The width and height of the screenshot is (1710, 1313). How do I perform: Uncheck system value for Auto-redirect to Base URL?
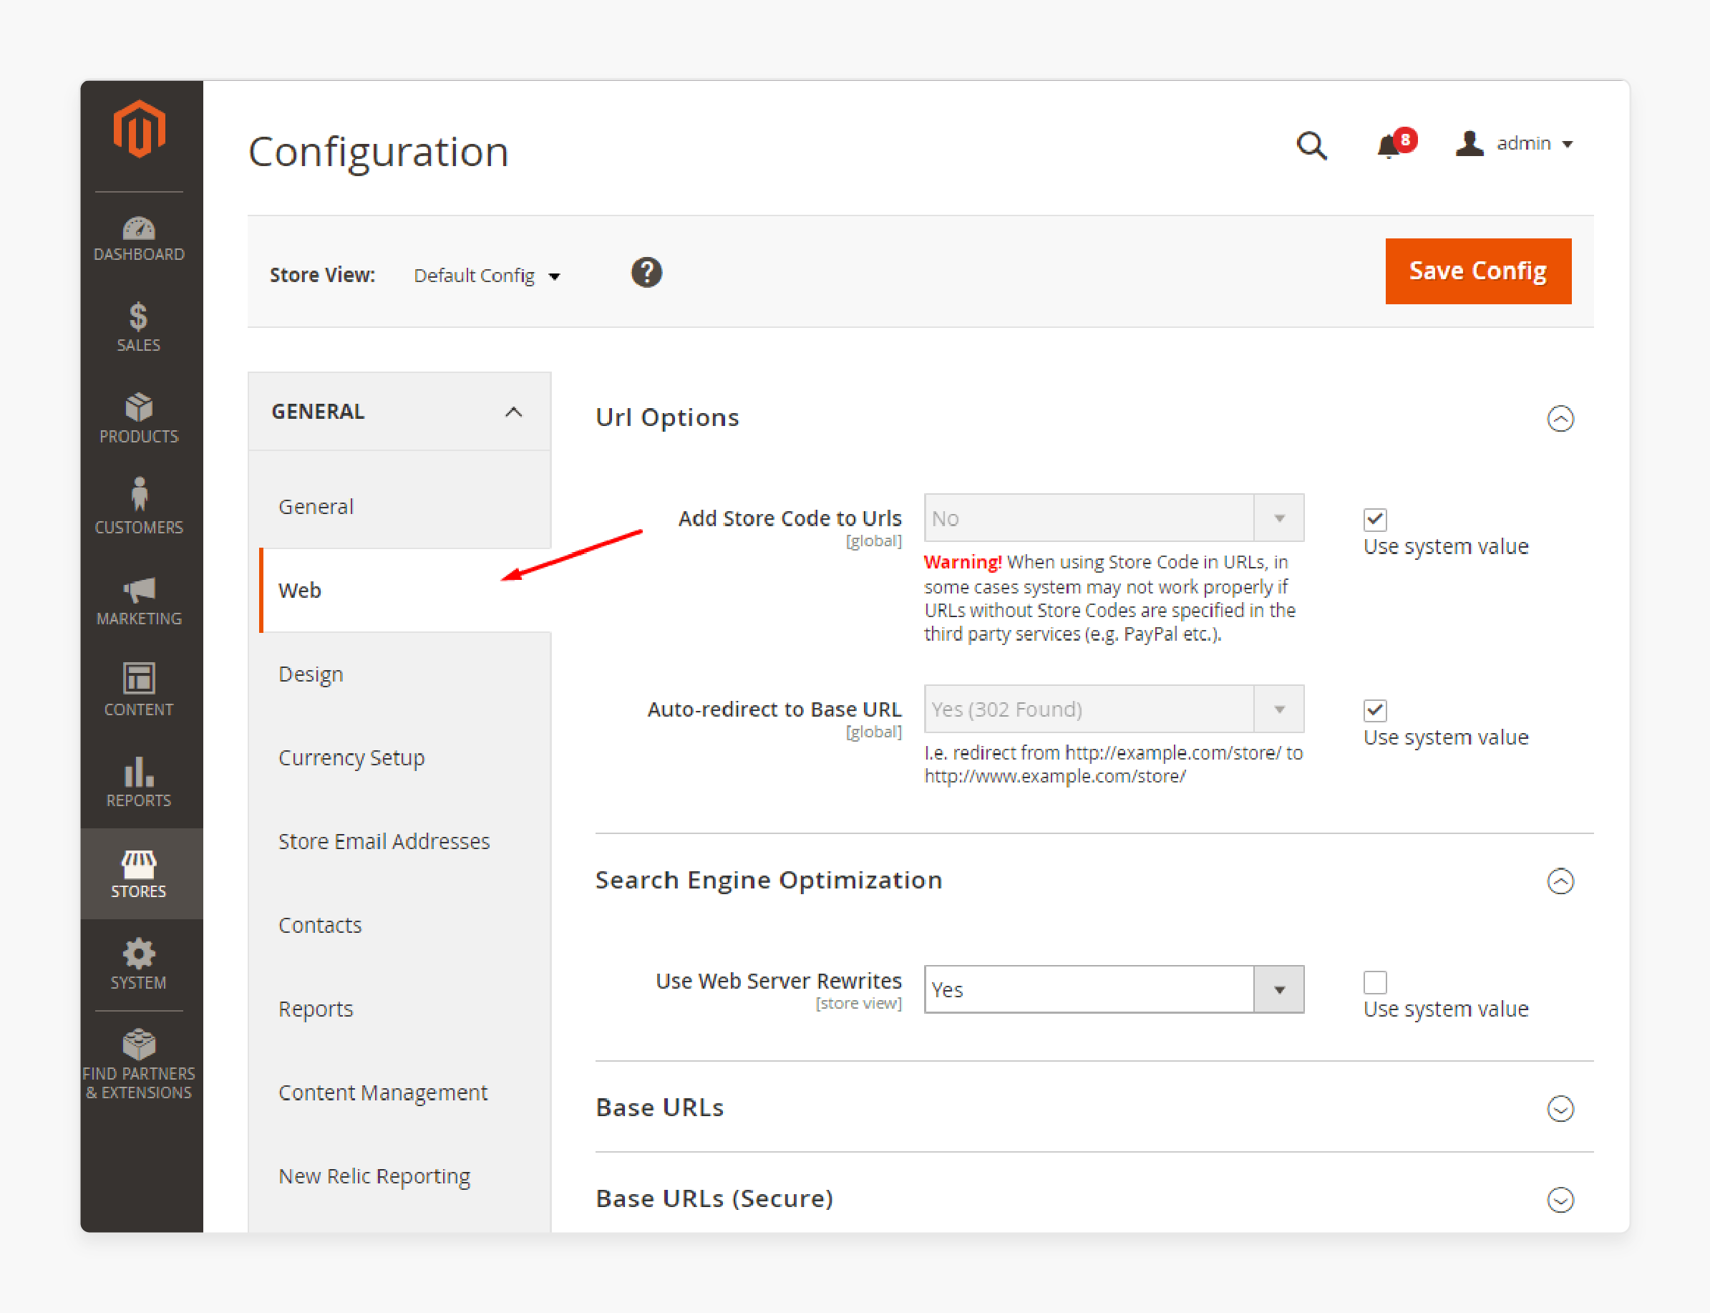[x=1375, y=709]
